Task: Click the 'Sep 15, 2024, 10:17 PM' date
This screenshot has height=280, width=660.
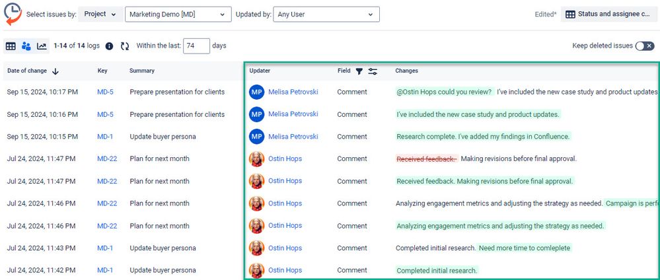Action: click(42, 92)
